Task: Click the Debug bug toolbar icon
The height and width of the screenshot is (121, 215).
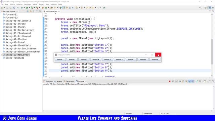Action: [x=22, y=8]
